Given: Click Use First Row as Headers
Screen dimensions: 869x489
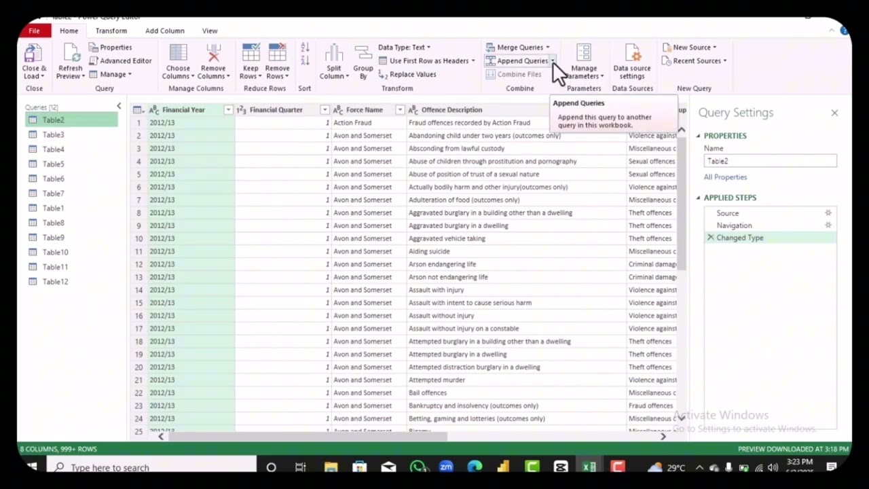Looking at the screenshot, I should click(x=426, y=60).
